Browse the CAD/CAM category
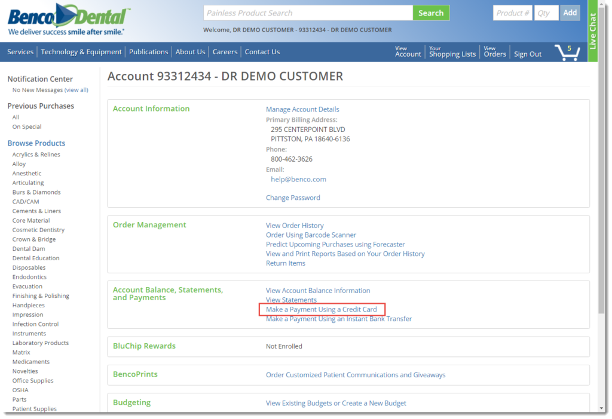The width and height of the screenshot is (612, 419). [25, 202]
